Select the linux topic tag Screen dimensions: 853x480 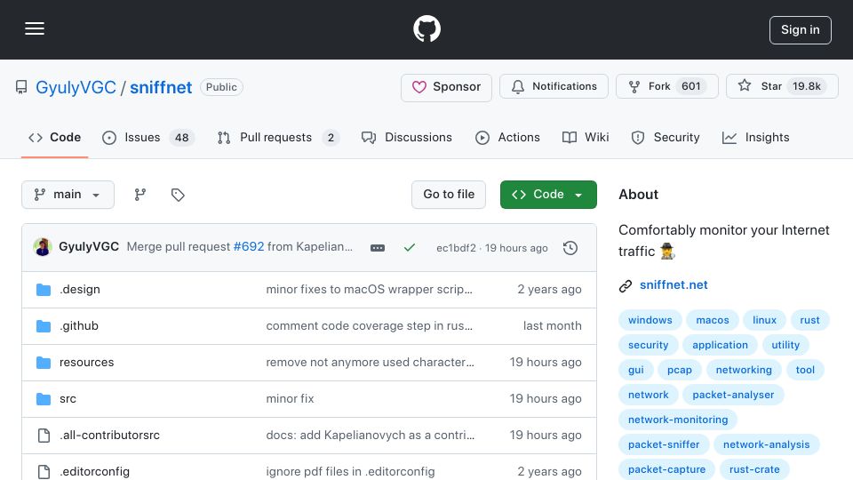coord(764,320)
